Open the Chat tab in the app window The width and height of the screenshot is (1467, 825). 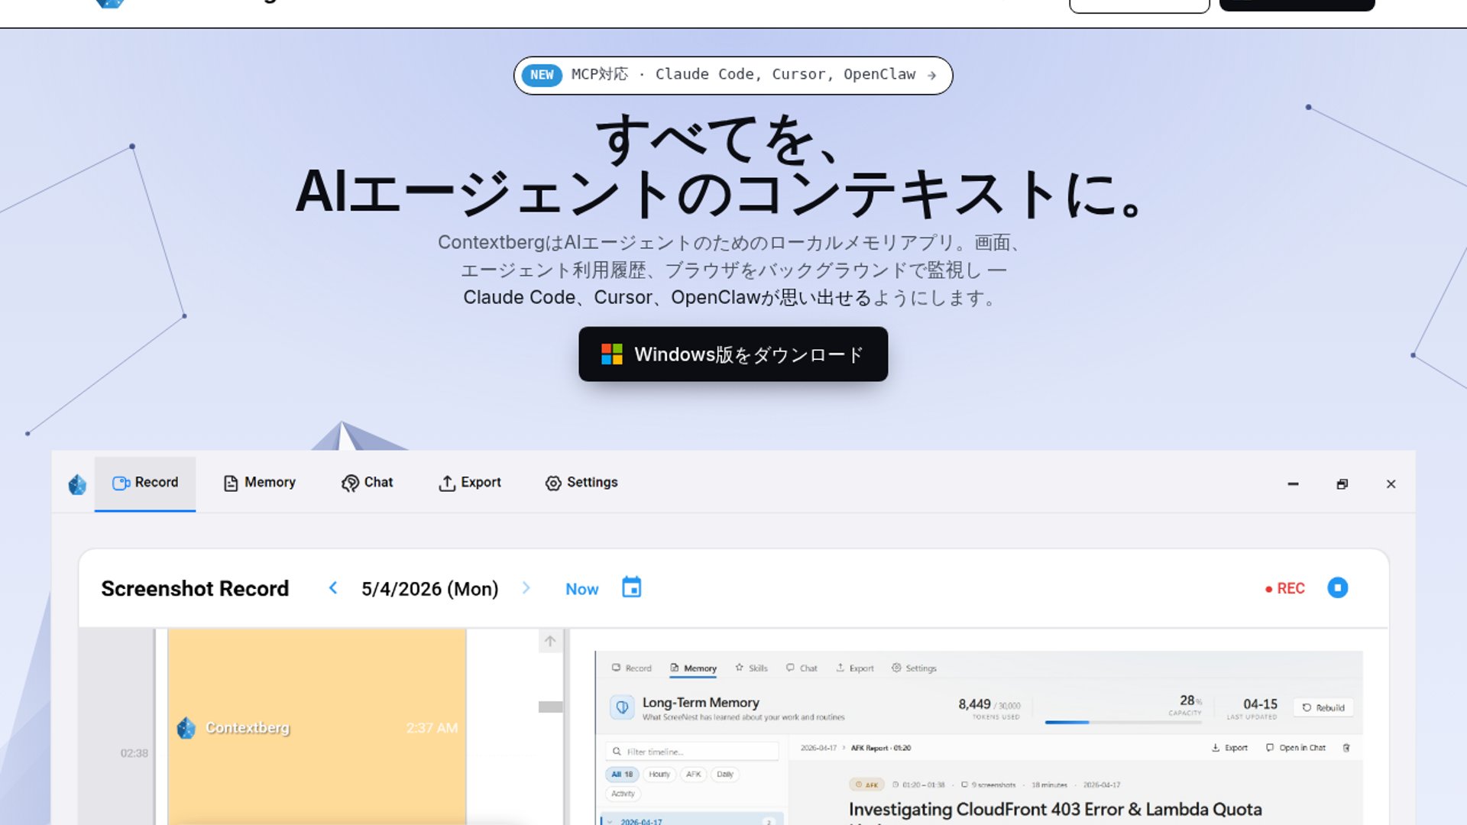[x=368, y=483]
